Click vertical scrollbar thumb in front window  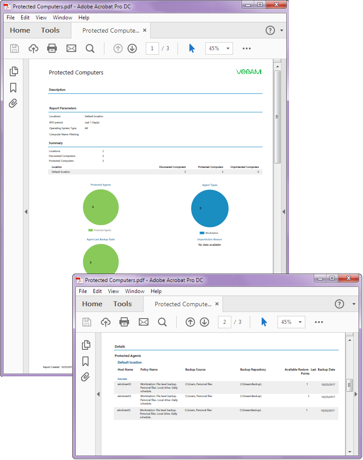point(349,385)
